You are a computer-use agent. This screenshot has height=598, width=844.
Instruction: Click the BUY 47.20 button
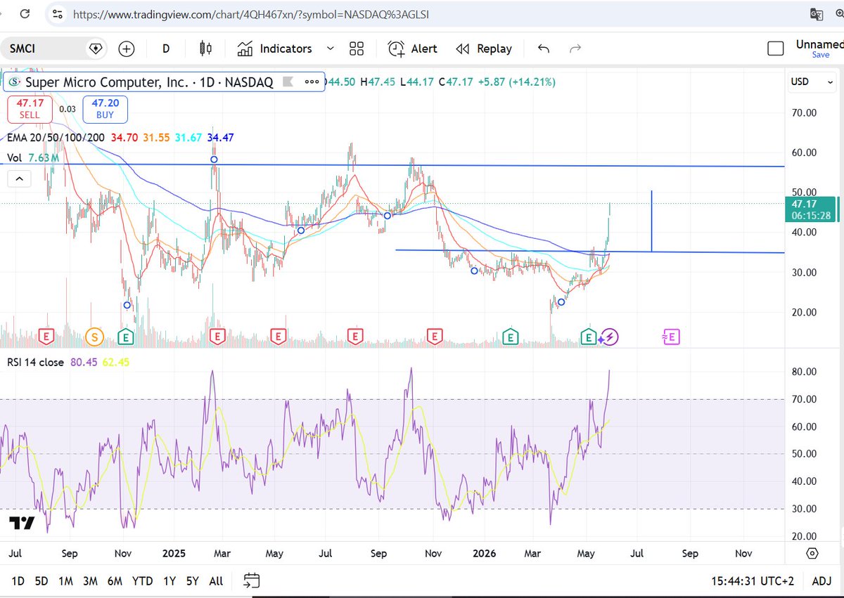(x=105, y=109)
